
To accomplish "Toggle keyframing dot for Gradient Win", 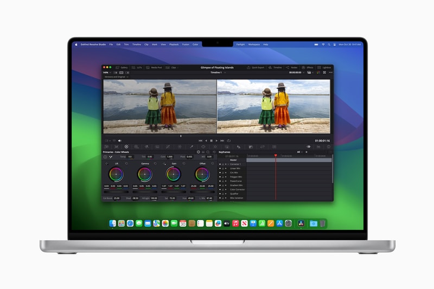I will point(220,185).
